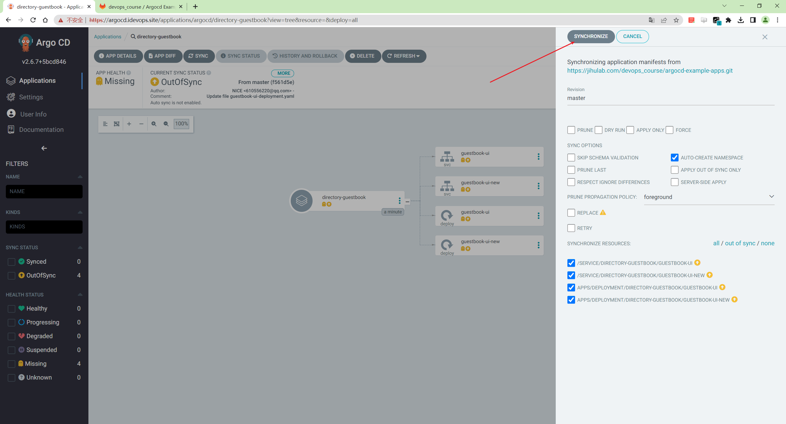This screenshot has height=424, width=786.
Task: Collapse all nodes with minus icon
Action: [x=141, y=124]
